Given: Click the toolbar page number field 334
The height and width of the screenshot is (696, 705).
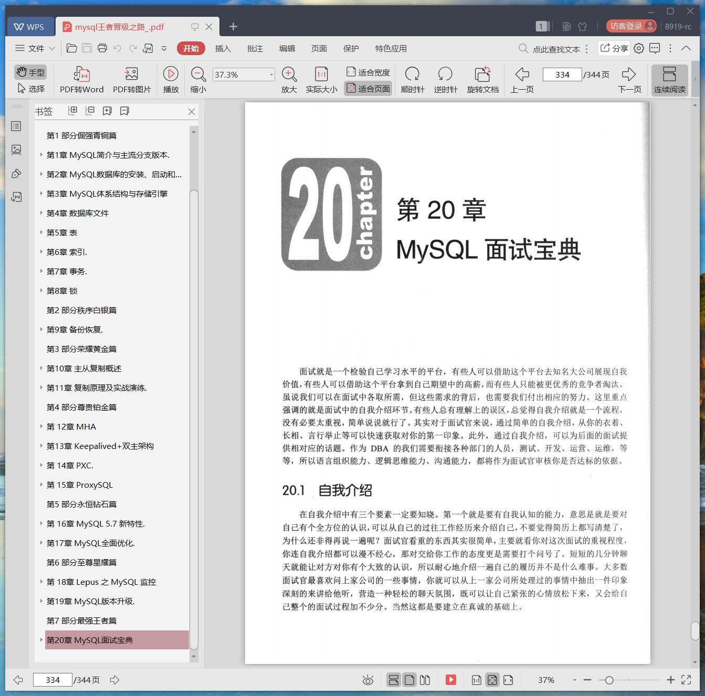Looking at the screenshot, I should click(562, 74).
